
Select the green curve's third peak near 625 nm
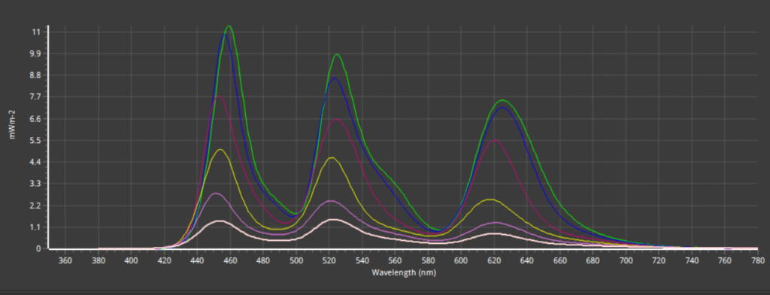click(x=503, y=100)
